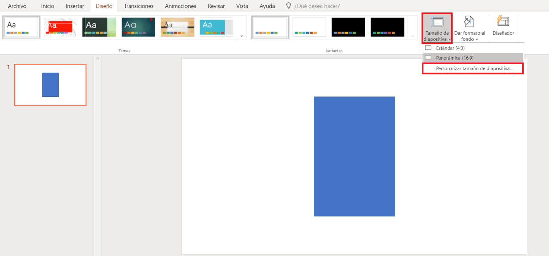Open the Archivo tab

pos(17,6)
